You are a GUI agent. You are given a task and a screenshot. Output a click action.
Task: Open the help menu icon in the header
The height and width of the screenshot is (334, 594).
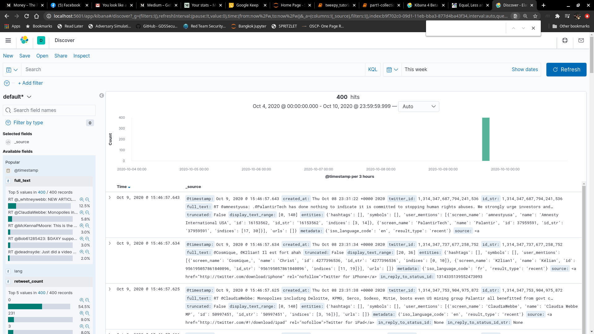565,40
